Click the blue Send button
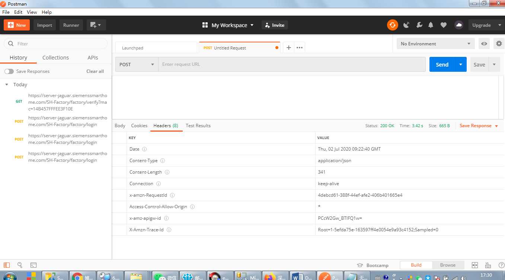 442,64
